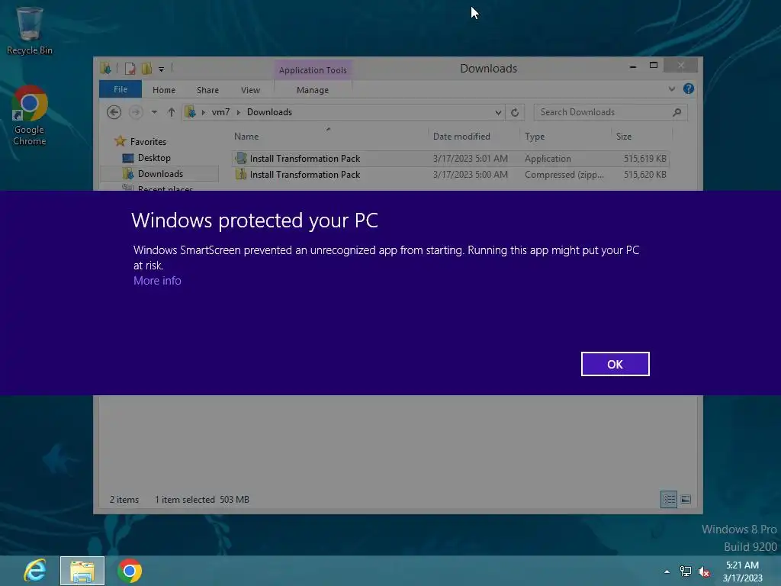Switch to the Share ribbon tab
This screenshot has width=781, height=586.
pos(207,90)
